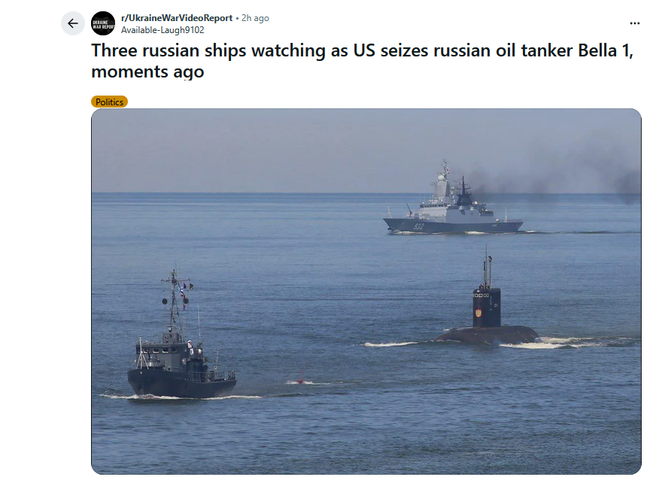
Task: Click the words 'Bella 1' in title
Action: 604,50
